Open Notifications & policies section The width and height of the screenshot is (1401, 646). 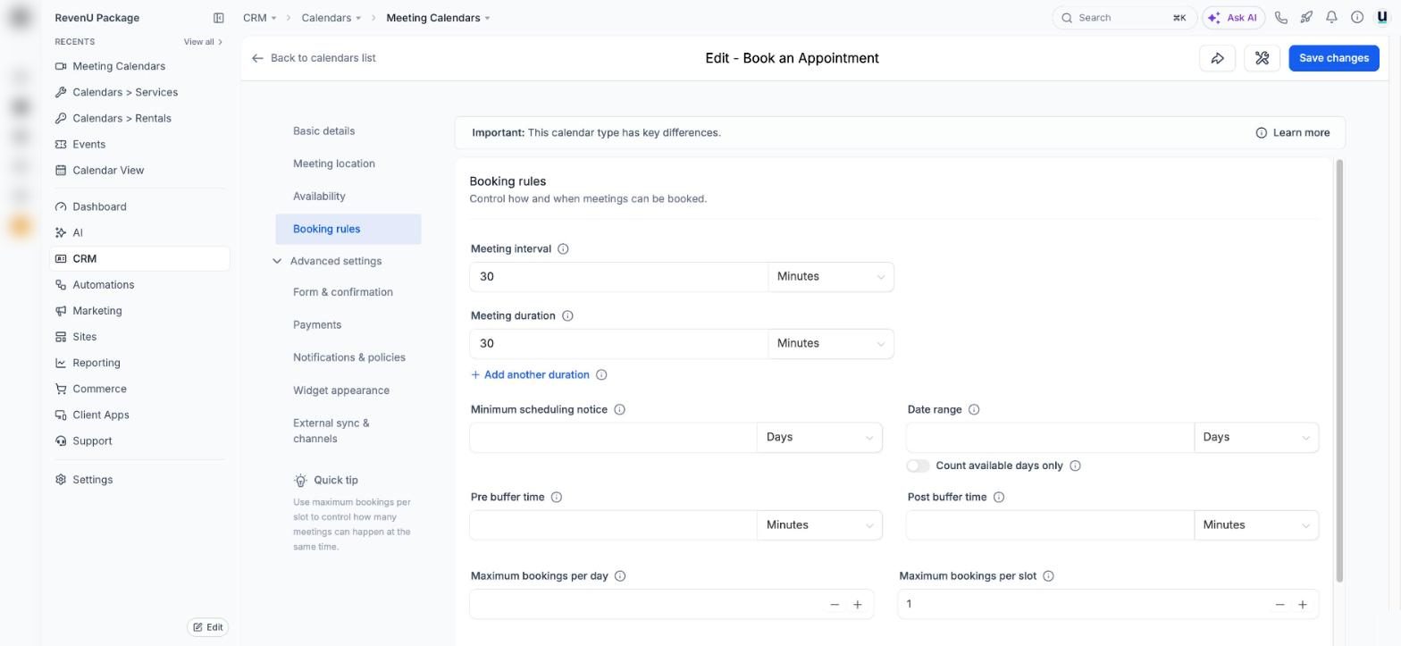pyautogui.click(x=348, y=357)
